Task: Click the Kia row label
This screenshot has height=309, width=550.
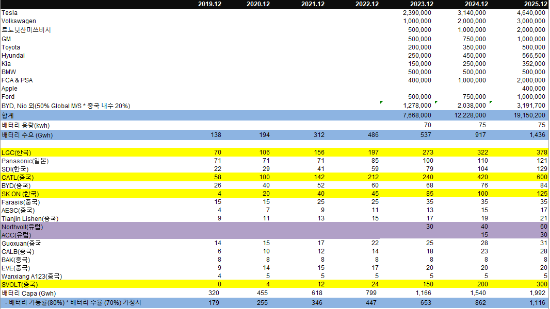Action: [x=6, y=64]
